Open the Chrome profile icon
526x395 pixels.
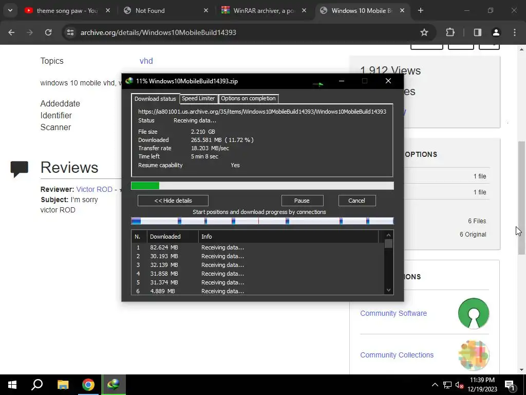click(x=496, y=32)
